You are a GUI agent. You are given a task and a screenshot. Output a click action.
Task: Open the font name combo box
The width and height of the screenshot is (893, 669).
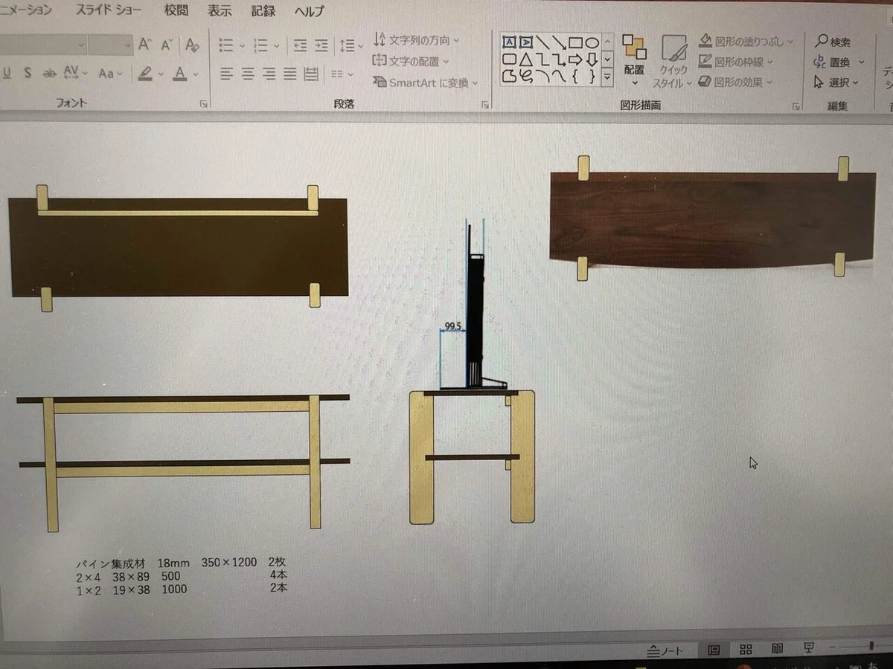coord(43,45)
